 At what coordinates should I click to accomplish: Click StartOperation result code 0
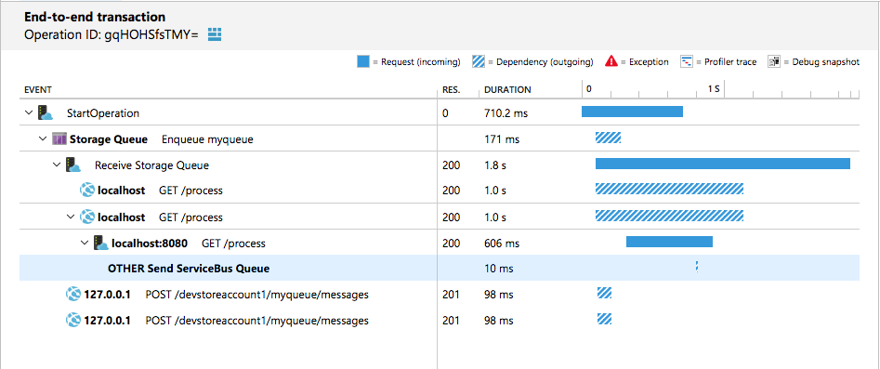pos(445,112)
